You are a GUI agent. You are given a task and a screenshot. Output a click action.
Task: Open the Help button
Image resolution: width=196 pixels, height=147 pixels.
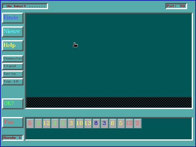13,46
